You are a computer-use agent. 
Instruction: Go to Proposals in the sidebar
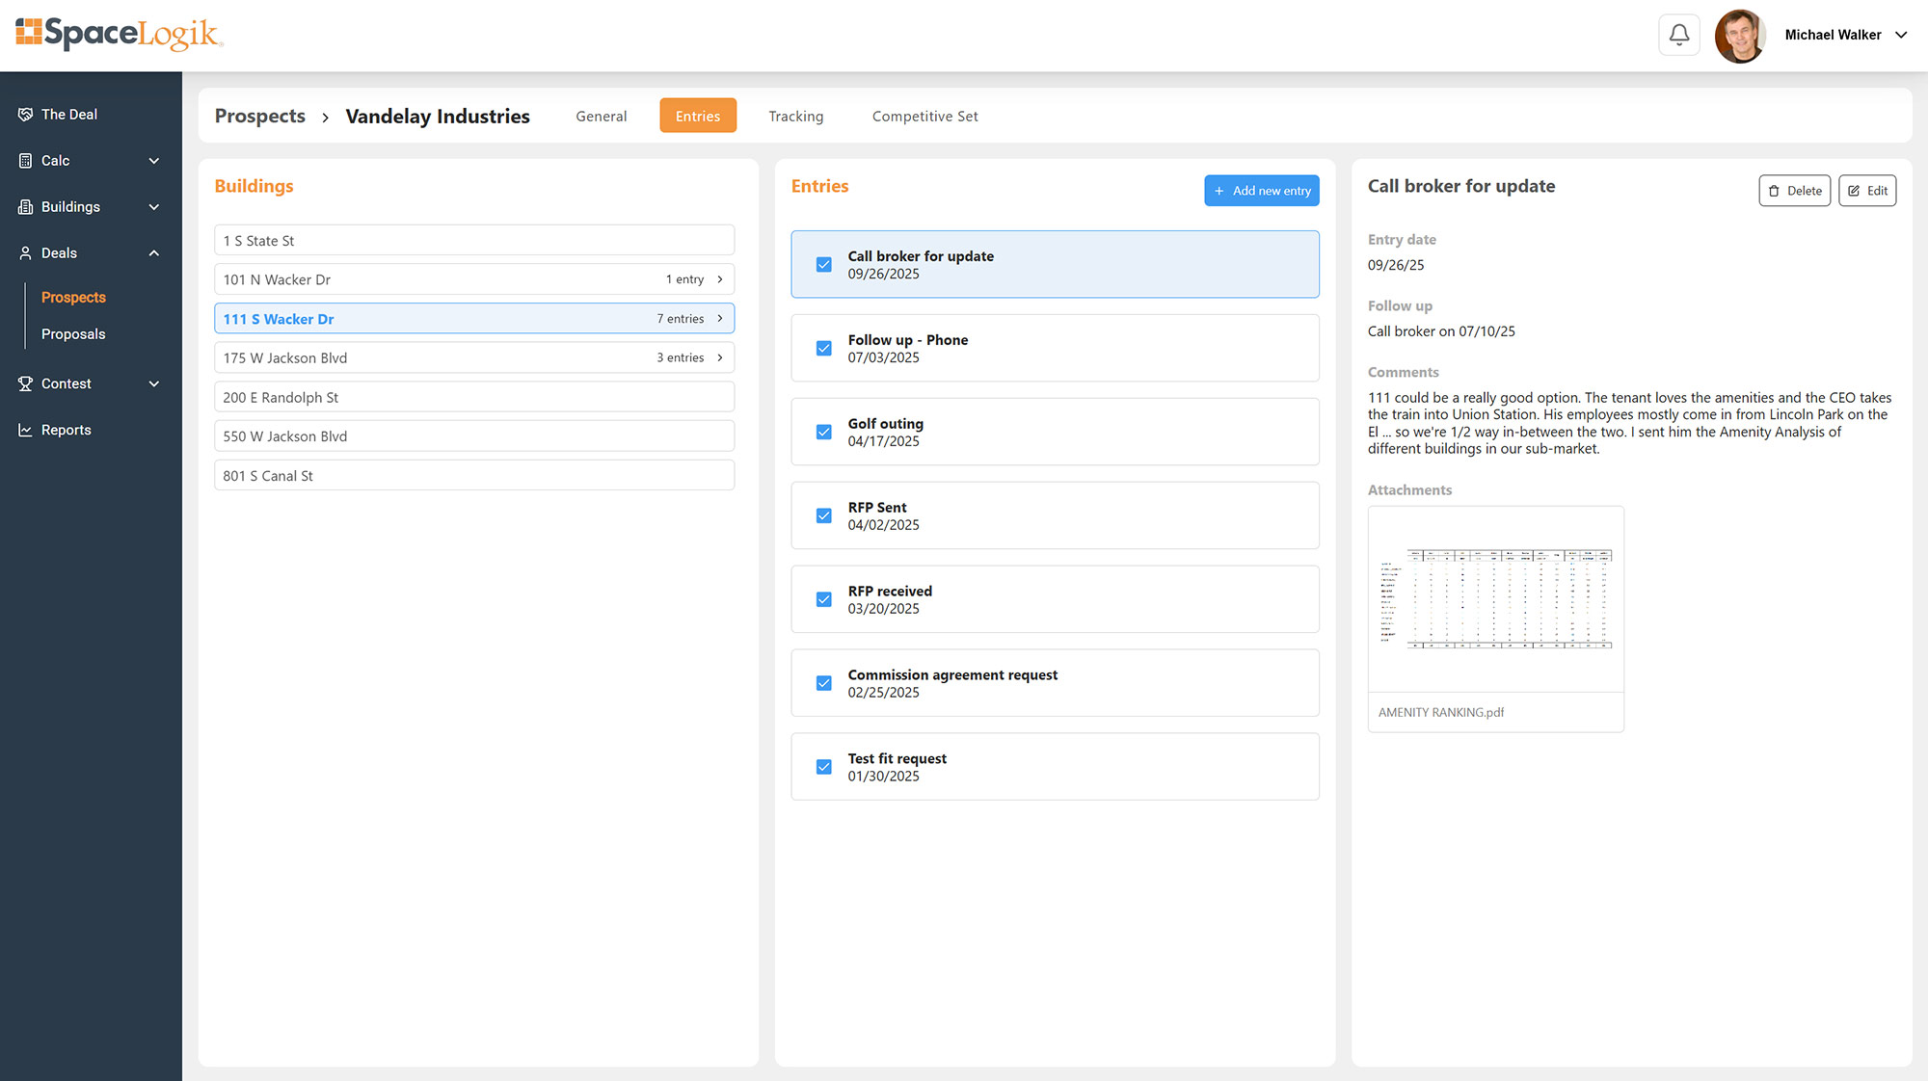click(73, 333)
